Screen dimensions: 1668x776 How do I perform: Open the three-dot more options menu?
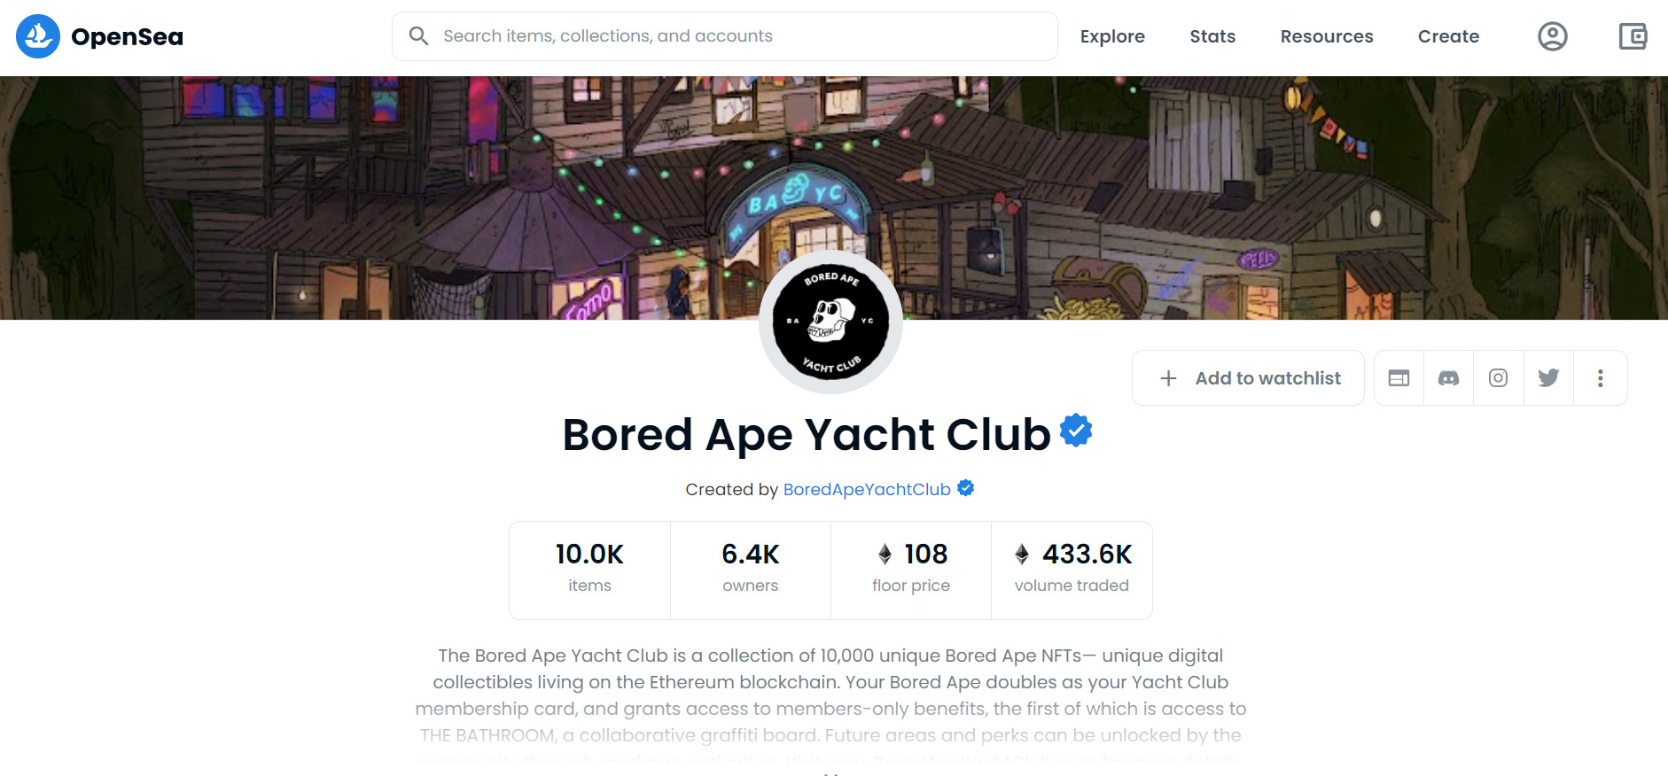[1600, 378]
